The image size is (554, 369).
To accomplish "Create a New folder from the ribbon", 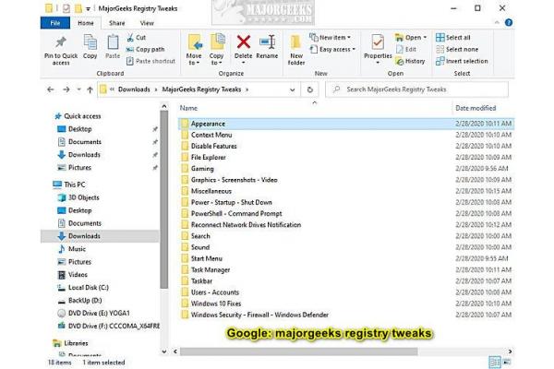I will [296, 50].
